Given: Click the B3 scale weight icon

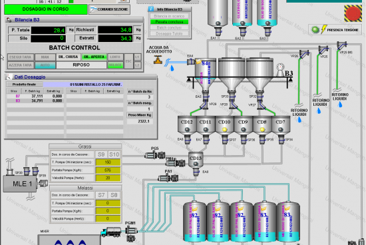Looking at the screenshot, I should tap(280, 69).
